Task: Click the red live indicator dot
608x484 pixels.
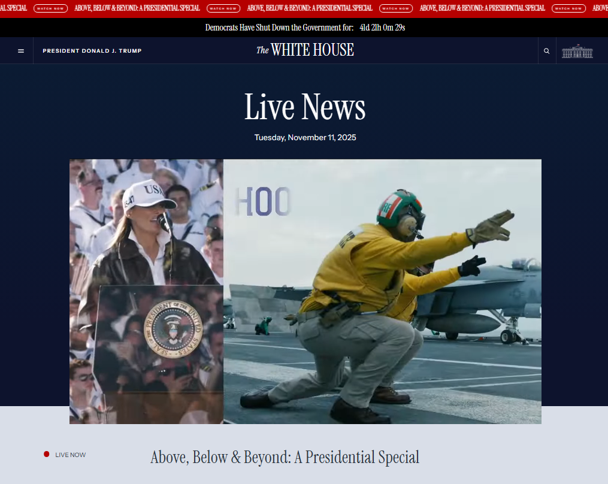Action: coord(47,455)
